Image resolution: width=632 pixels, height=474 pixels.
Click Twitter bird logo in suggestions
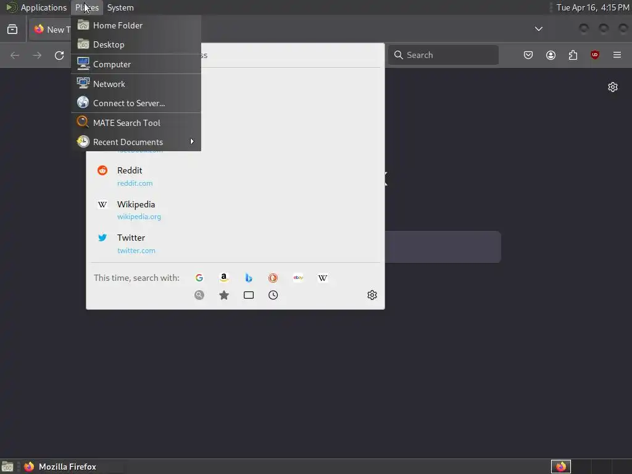(102, 238)
